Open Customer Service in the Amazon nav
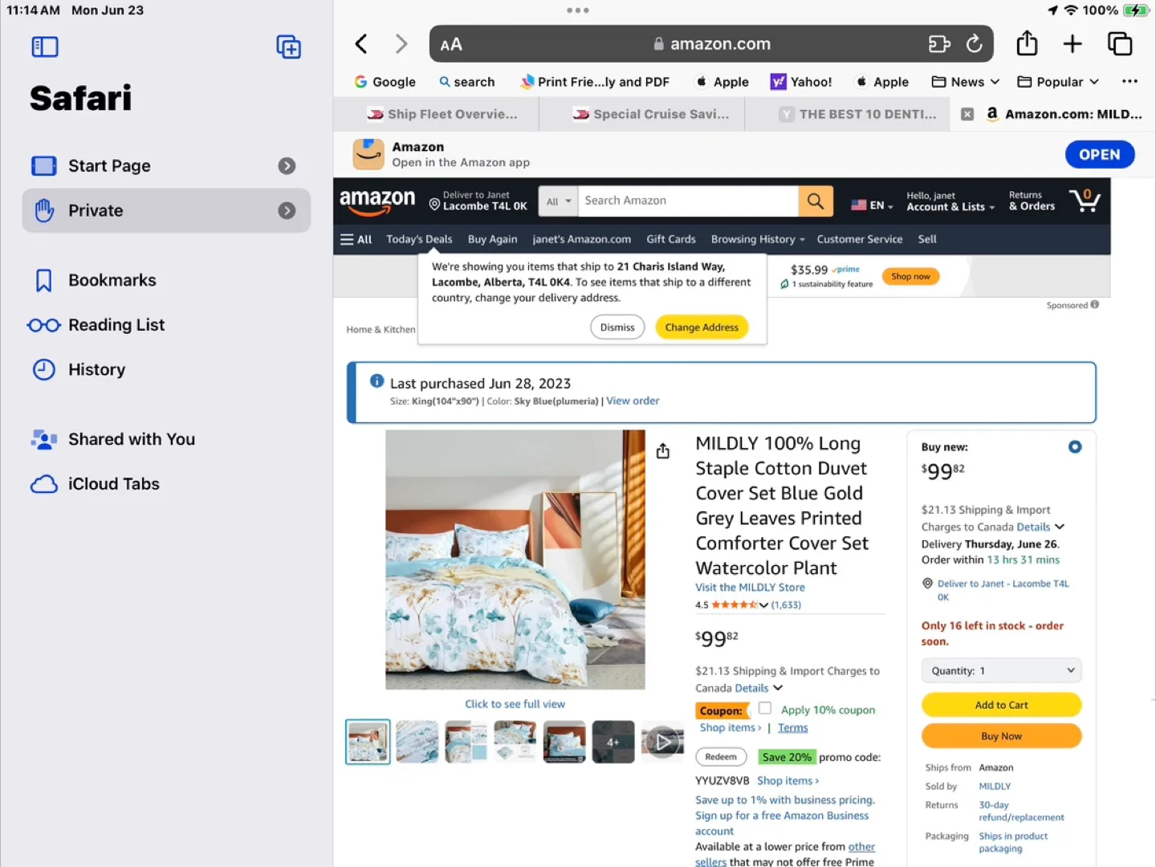Viewport: 1156px width, 867px height. pos(860,239)
